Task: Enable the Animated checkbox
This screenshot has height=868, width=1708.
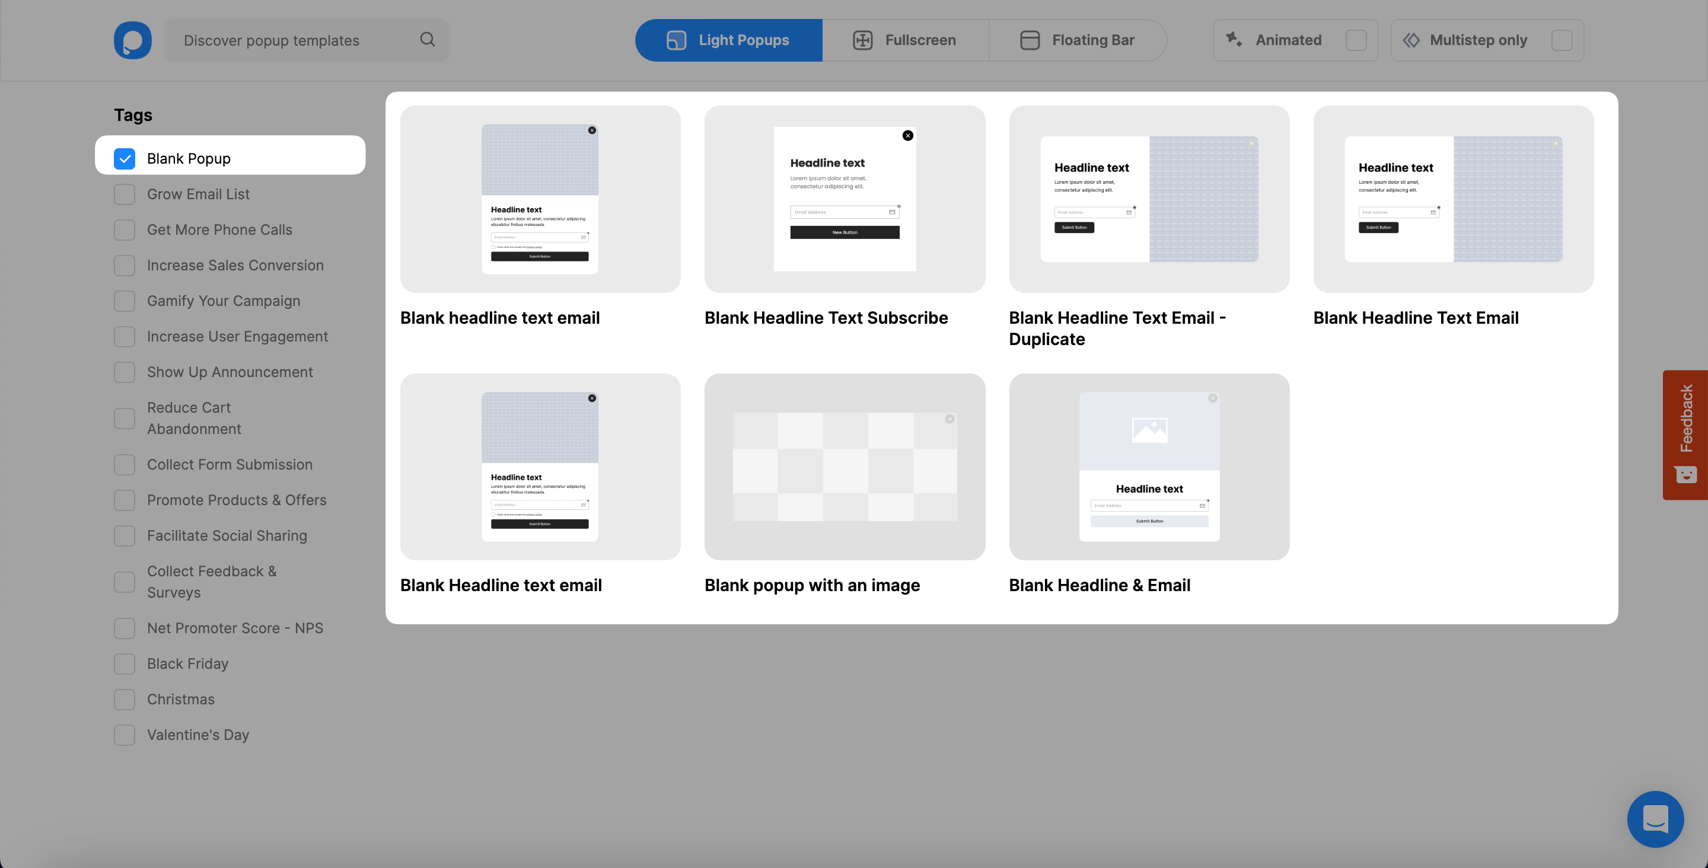Action: point(1356,40)
